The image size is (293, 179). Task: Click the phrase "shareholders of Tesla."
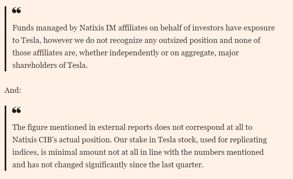click(x=50, y=65)
